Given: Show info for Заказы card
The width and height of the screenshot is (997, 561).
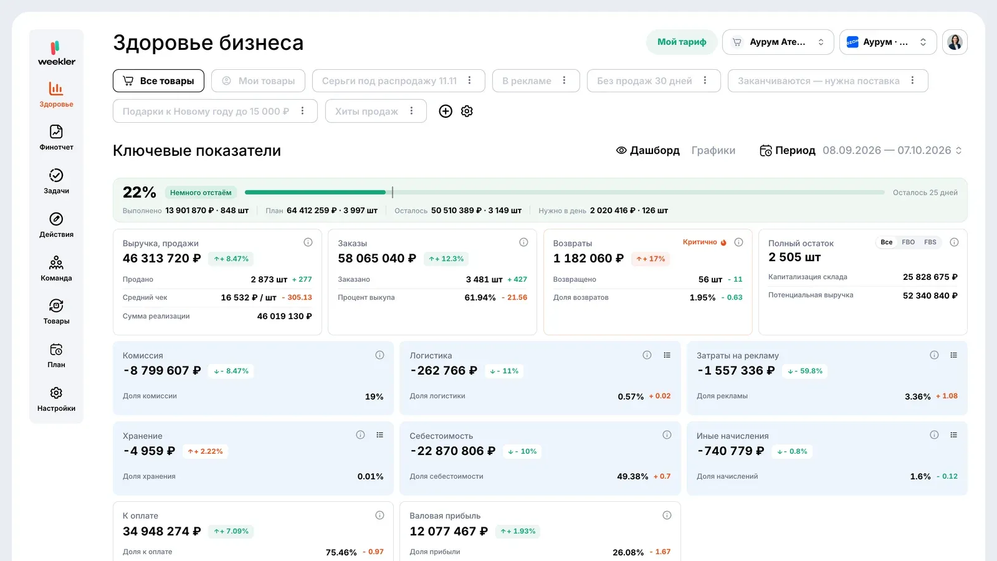Looking at the screenshot, I should point(523,242).
